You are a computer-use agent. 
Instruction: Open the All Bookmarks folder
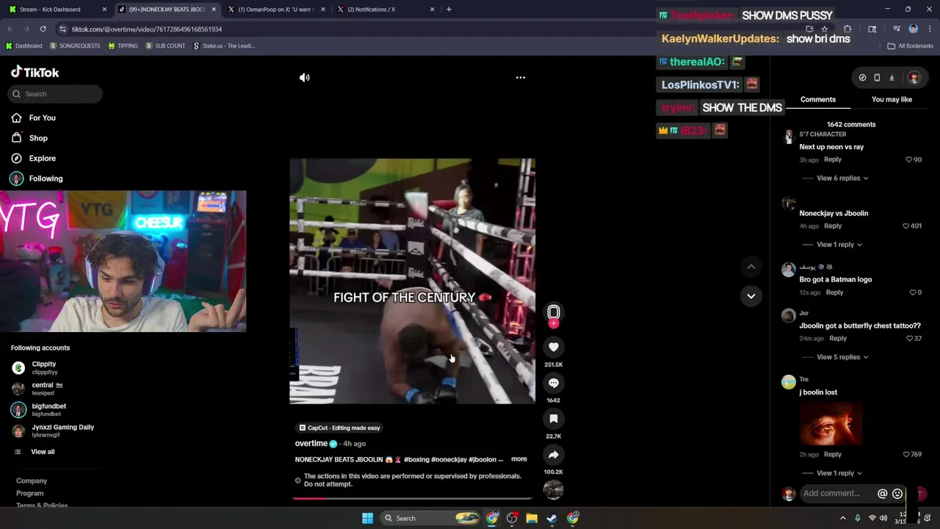911,46
